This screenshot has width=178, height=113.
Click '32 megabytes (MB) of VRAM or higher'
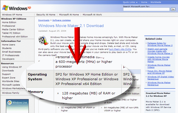coord(78,109)
